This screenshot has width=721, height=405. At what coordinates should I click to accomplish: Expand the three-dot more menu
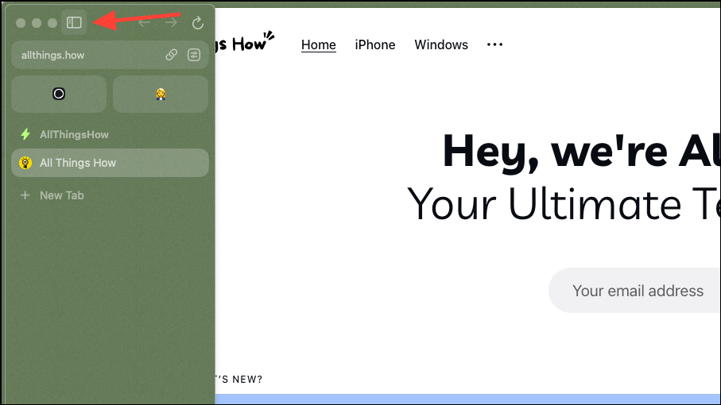[494, 44]
